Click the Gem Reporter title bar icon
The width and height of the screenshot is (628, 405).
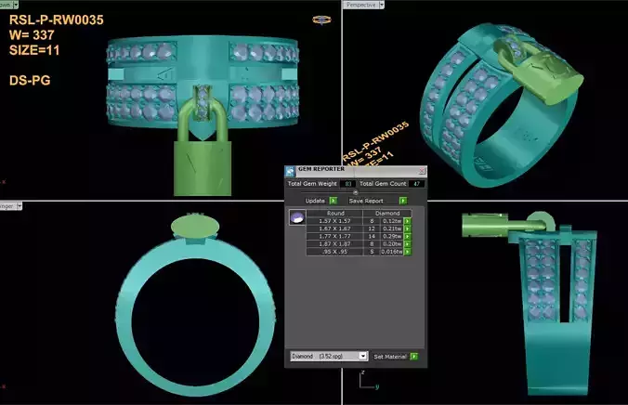tap(290, 172)
